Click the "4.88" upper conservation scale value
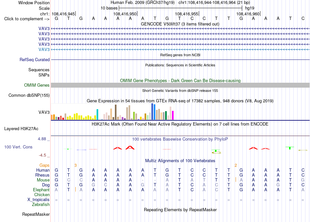The height and width of the screenshot is (222, 310). pyautogui.click(x=42, y=139)
